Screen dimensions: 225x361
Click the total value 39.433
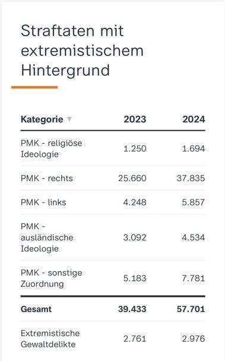[x=132, y=309]
